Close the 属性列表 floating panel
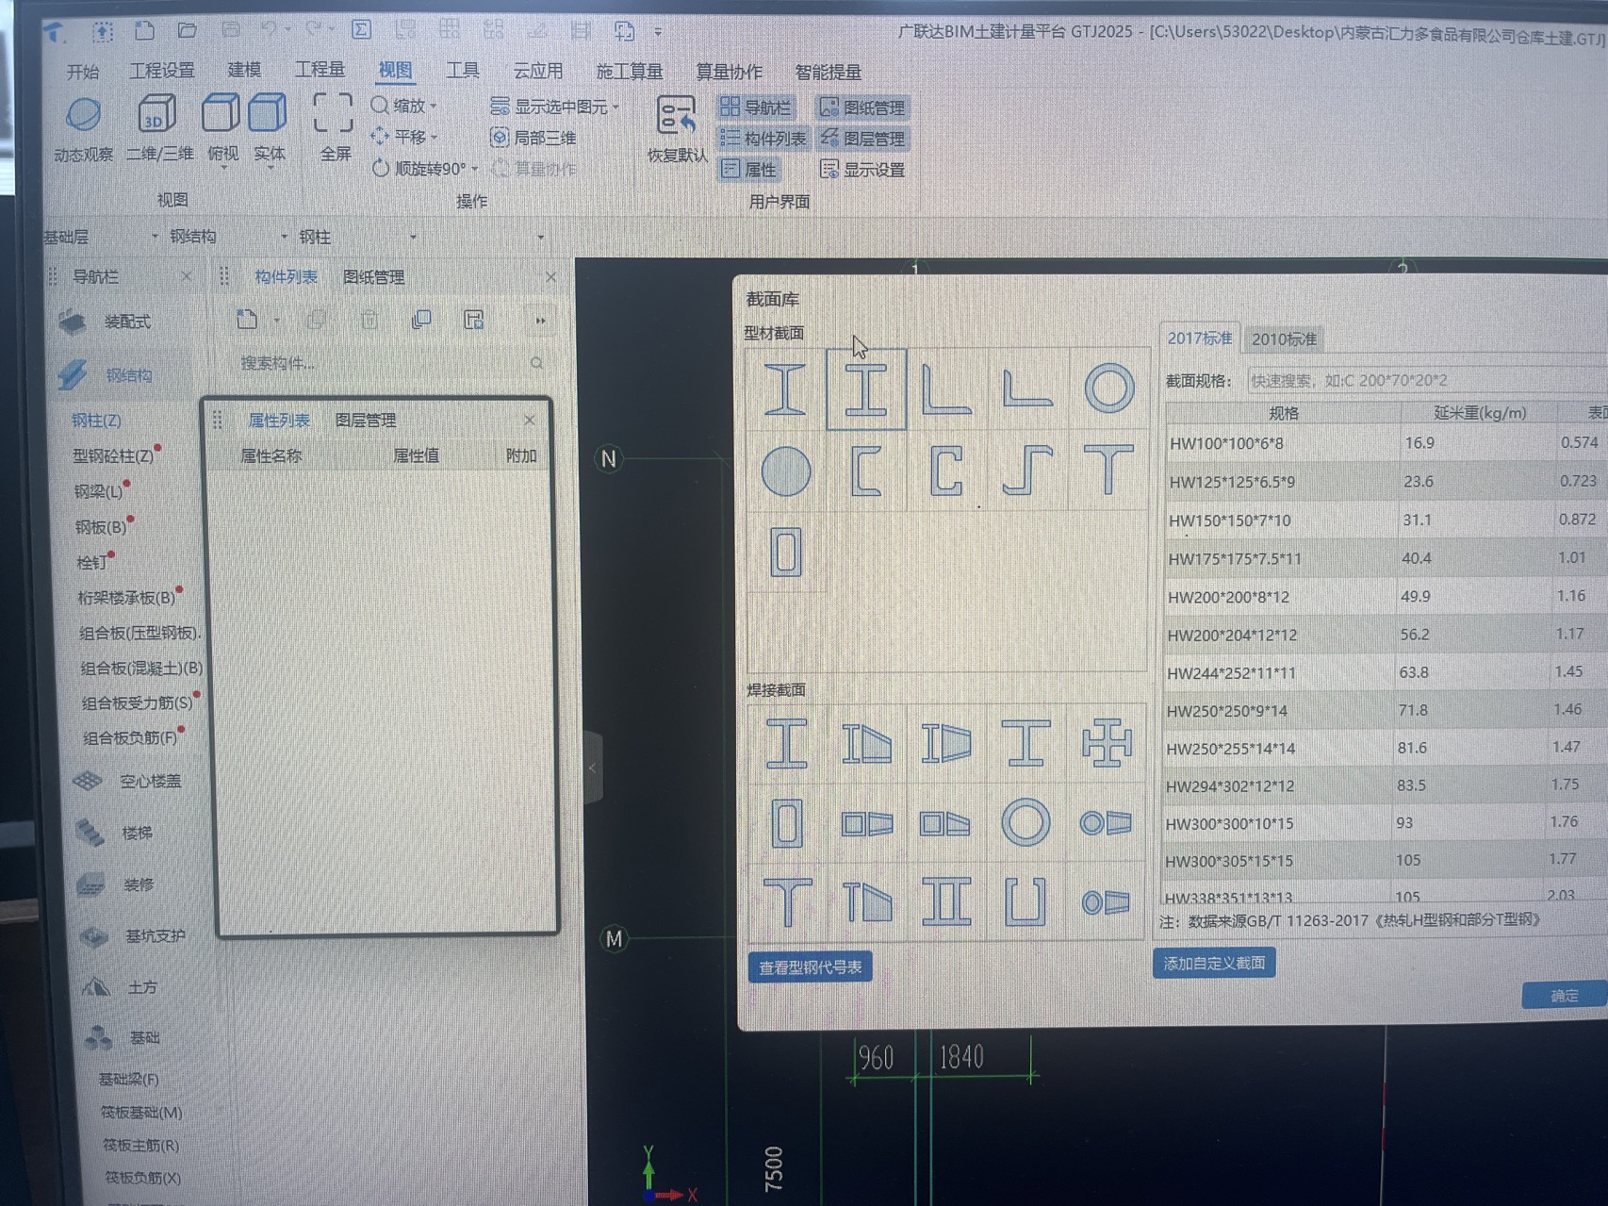This screenshot has width=1608, height=1206. click(x=530, y=420)
